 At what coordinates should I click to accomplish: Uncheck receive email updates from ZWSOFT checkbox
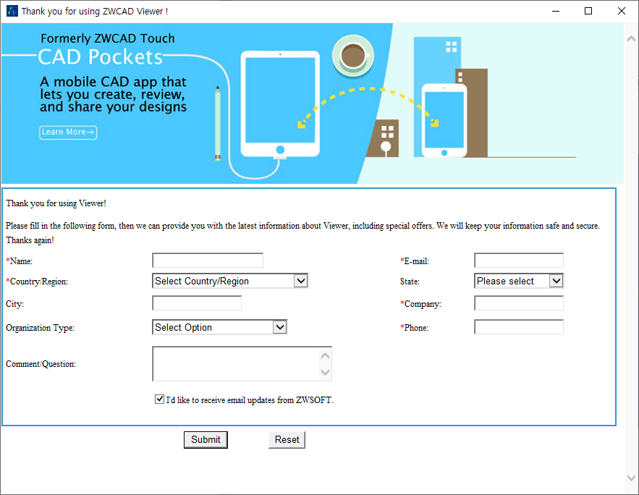(x=159, y=399)
